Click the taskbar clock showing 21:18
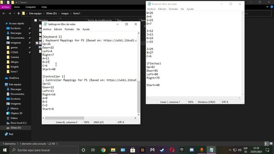 click(256, 150)
